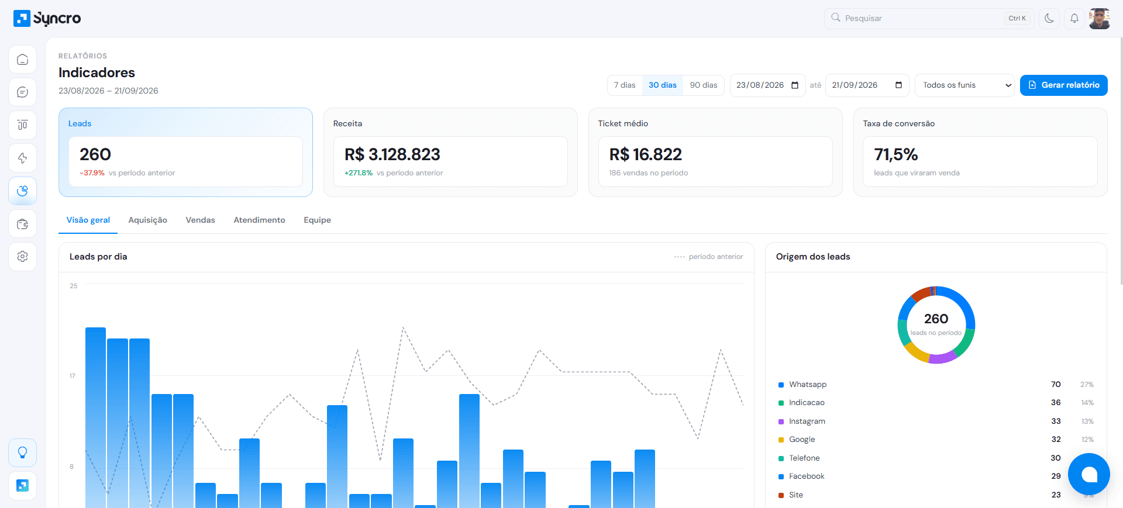Select the 90 dias range
Screen dimensions: 1123x508
[x=704, y=85]
